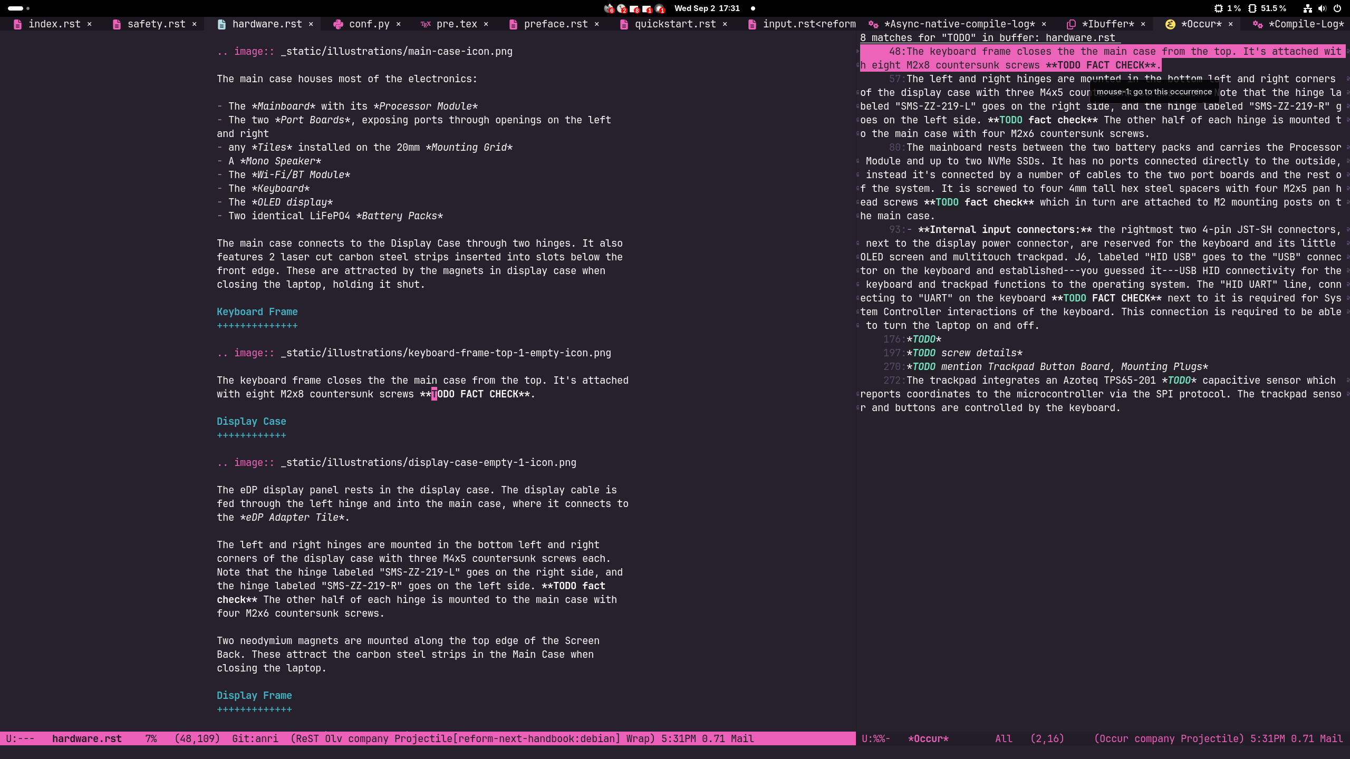Click the volume speaker icon
This screenshot has height=759, width=1350.
[1322, 8]
